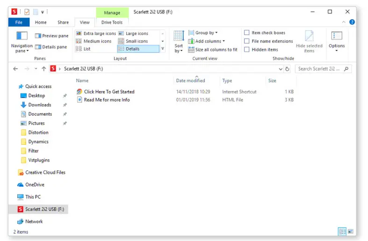Screen dimensions: 368x241
Task: Sort by the Type column header
Action: click(227, 81)
